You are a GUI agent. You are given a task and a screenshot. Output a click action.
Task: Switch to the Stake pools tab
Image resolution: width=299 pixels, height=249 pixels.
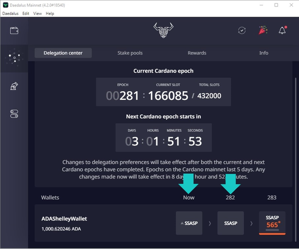pyautogui.click(x=130, y=53)
